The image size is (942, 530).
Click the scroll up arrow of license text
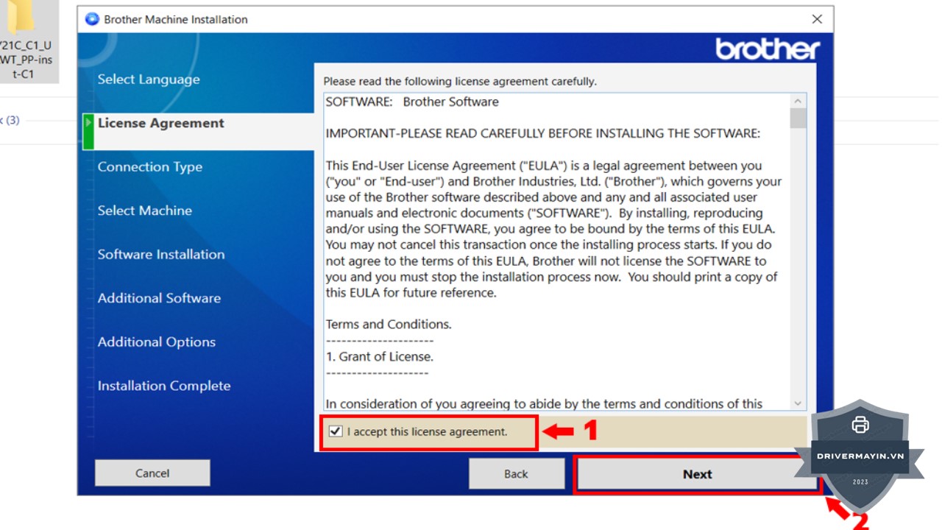pyautogui.click(x=798, y=101)
